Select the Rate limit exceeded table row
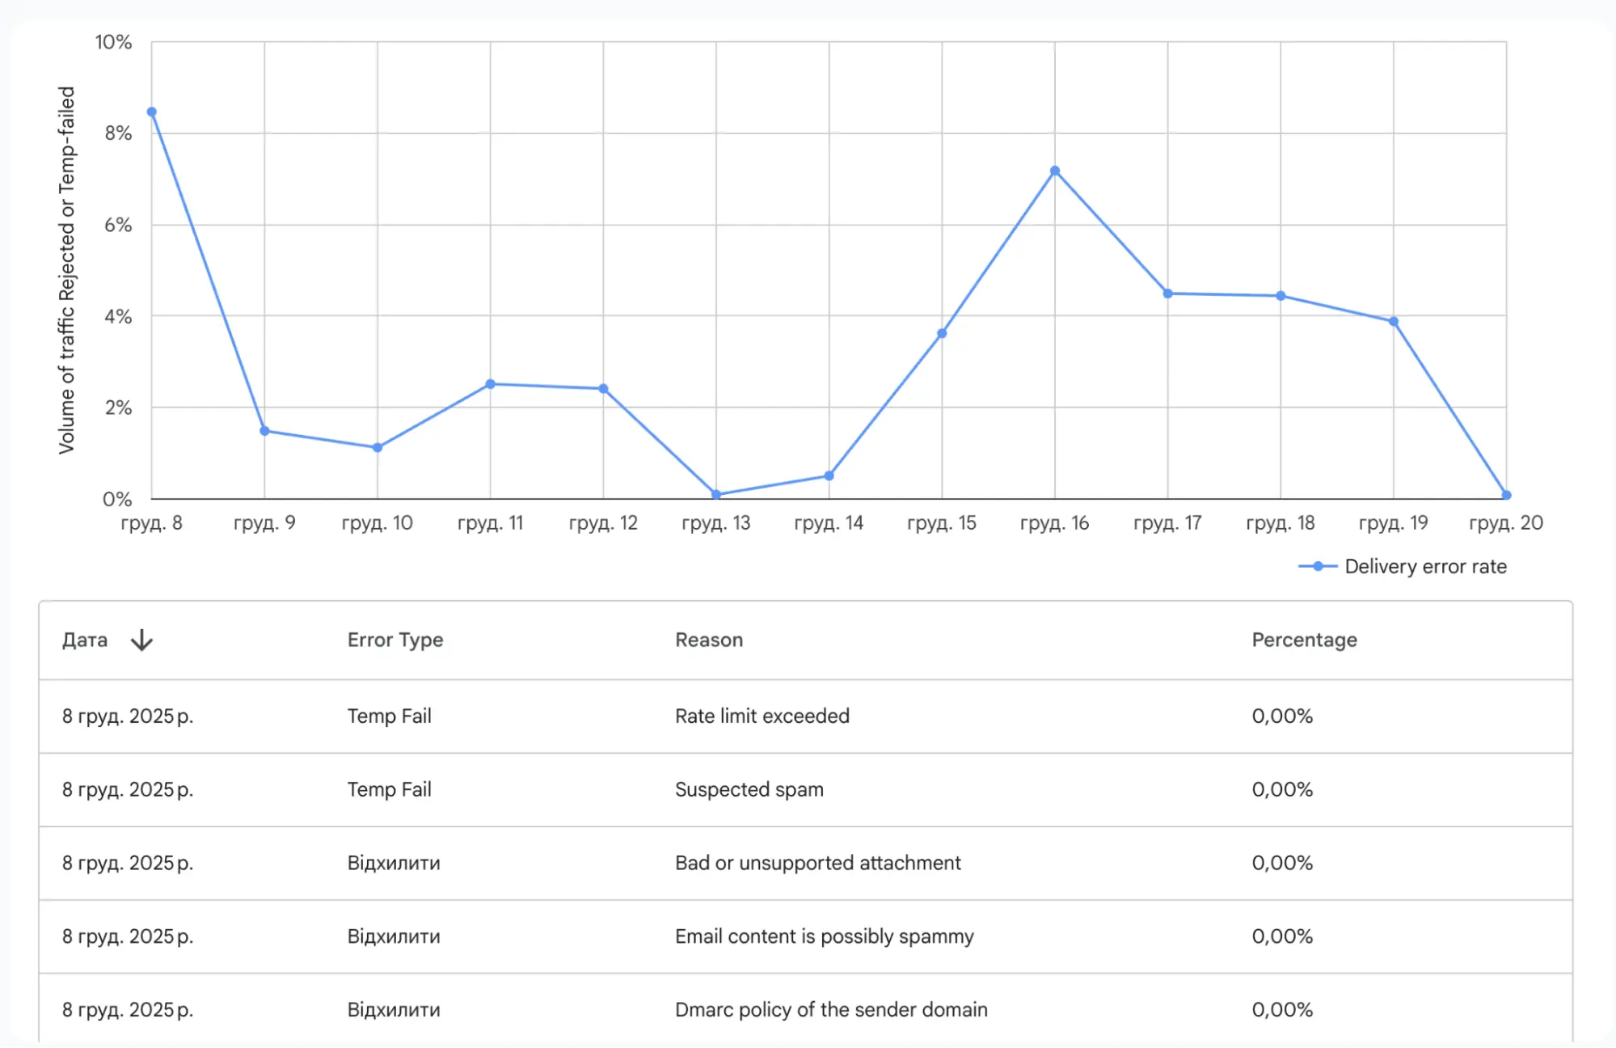The height and width of the screenshot is (1048, 1616). point(761,716)
